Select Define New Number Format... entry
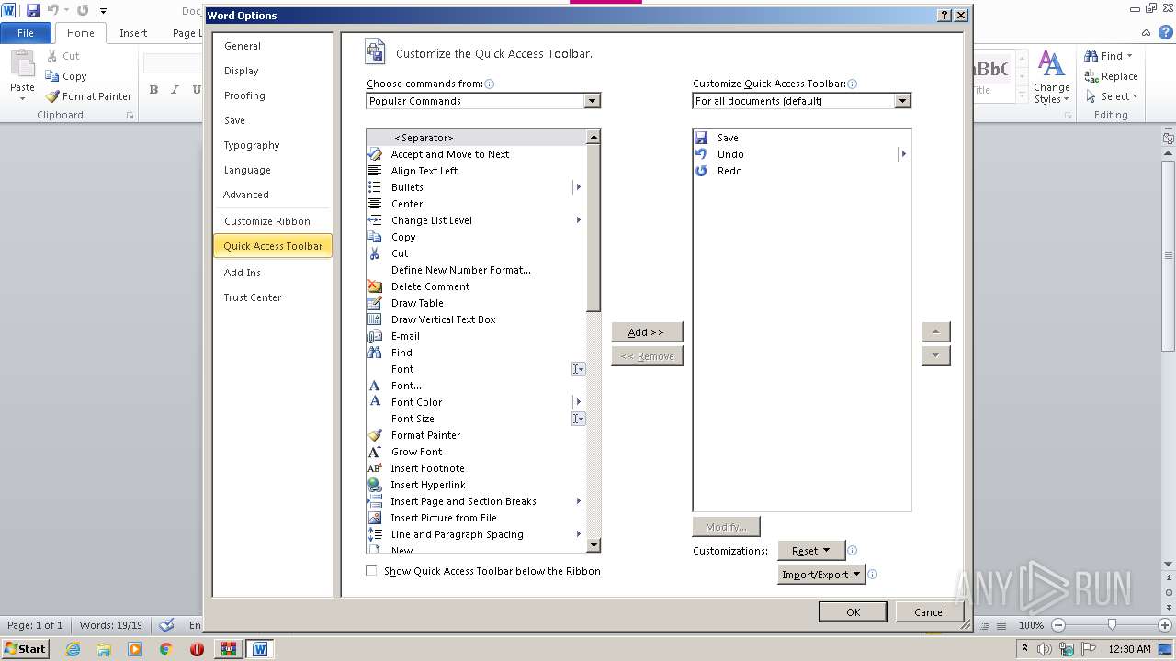1176x661 pixels. click(x=476, y=270)
